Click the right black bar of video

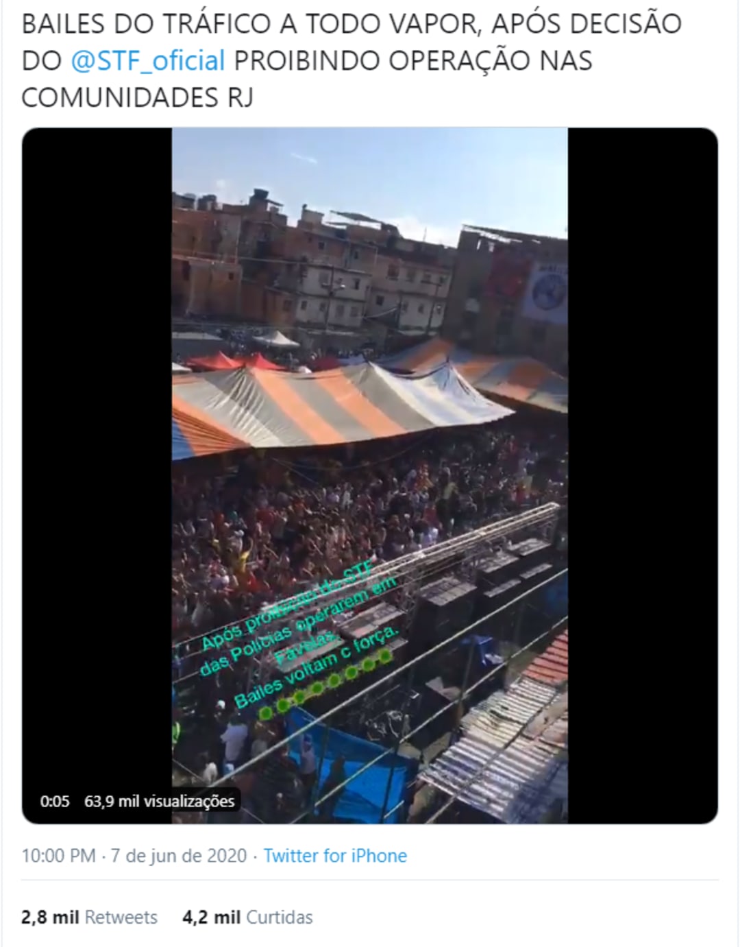pos(643,475)
